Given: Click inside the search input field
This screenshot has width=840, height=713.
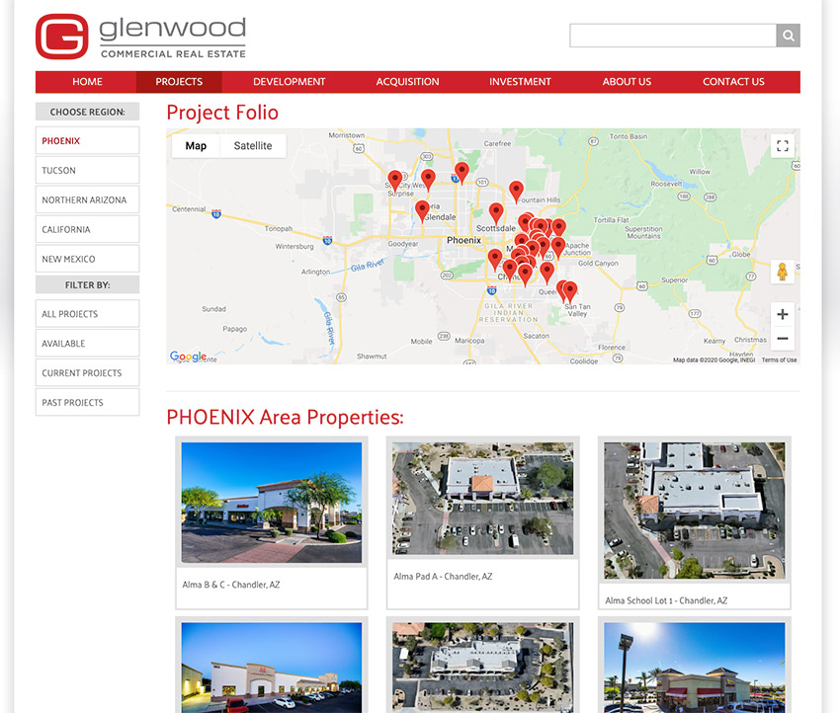Looking at the screenshot, I should pos(672,35).
